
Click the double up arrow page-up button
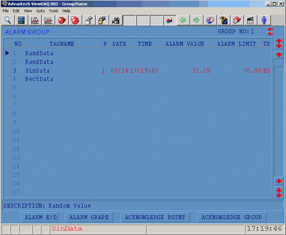(x=279, y=43)
